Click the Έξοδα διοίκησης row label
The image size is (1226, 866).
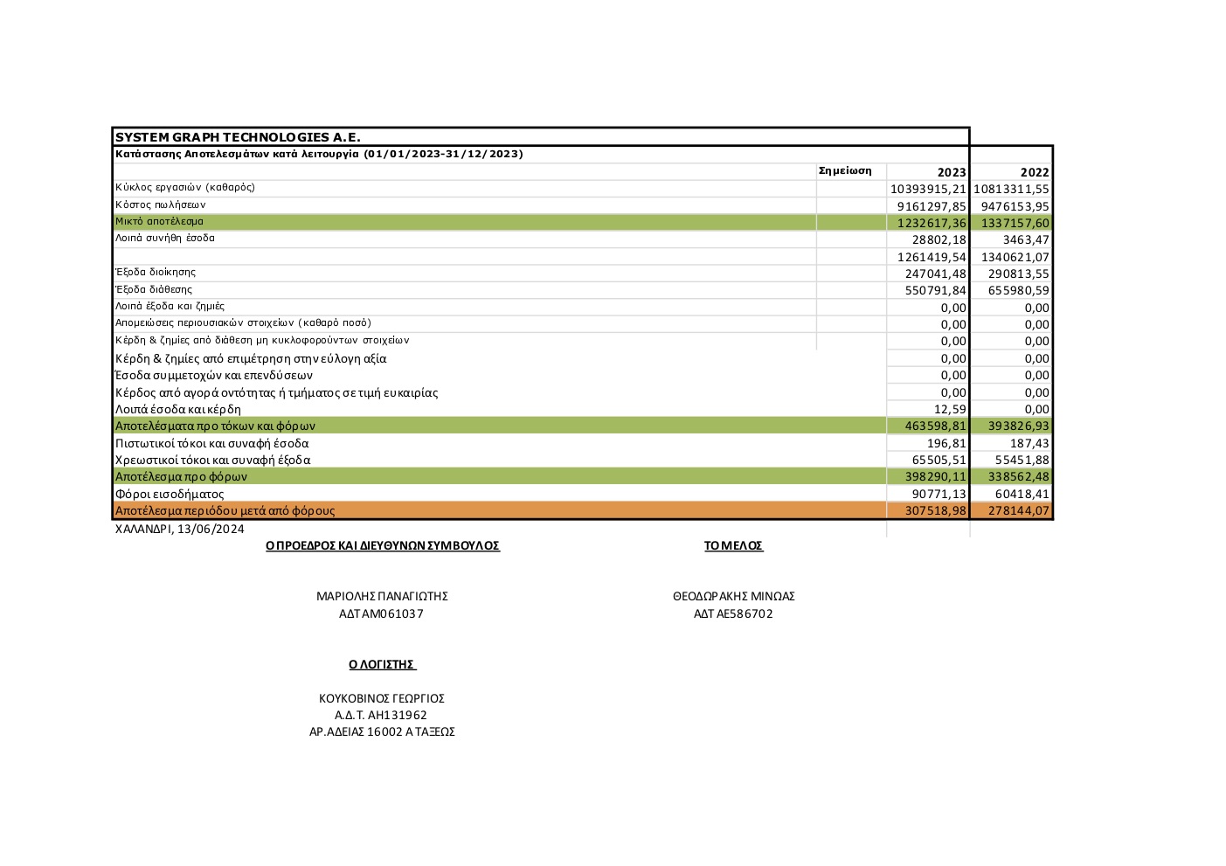pyautogui.click(x=156, y=273)
